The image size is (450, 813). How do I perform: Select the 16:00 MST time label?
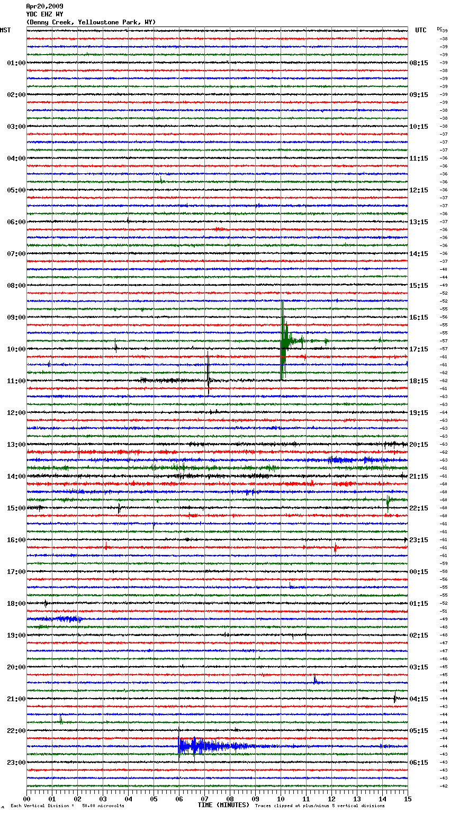(16, 540)
